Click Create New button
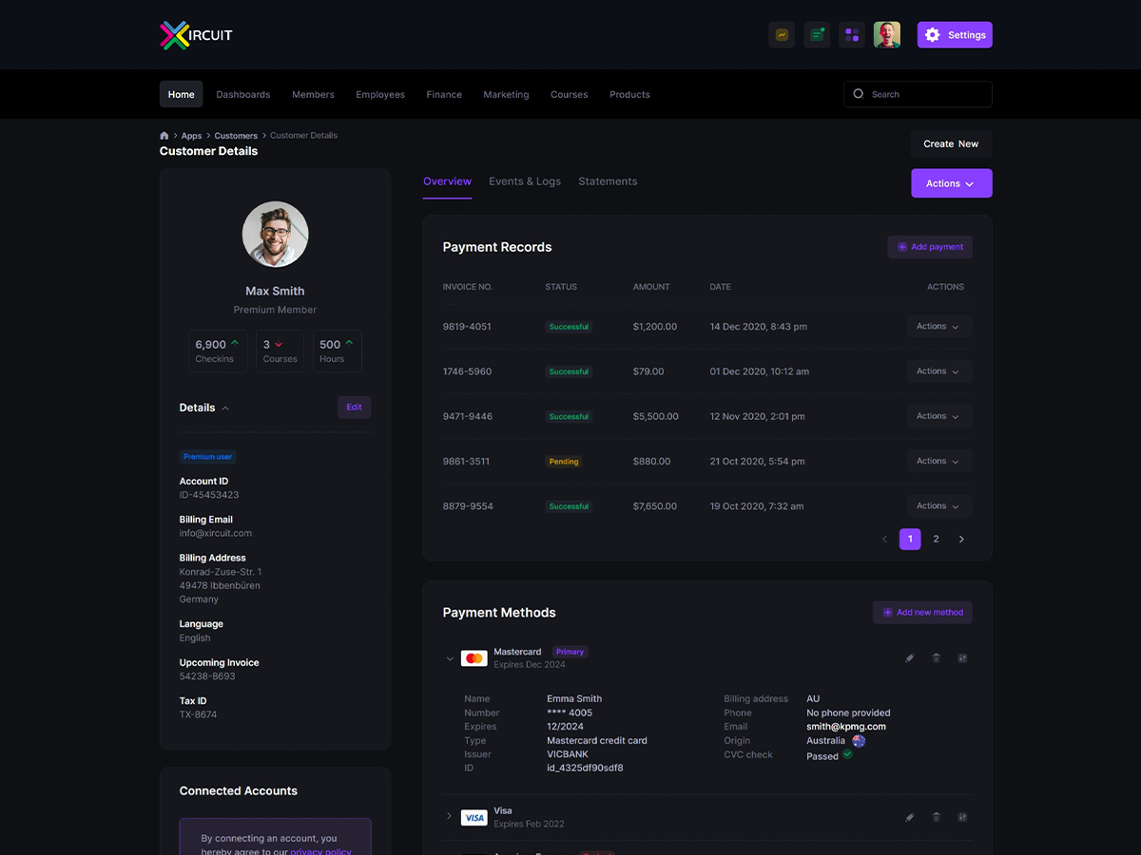The height and width of the screenshot is (855, 1141). click(x=951, y=144)
